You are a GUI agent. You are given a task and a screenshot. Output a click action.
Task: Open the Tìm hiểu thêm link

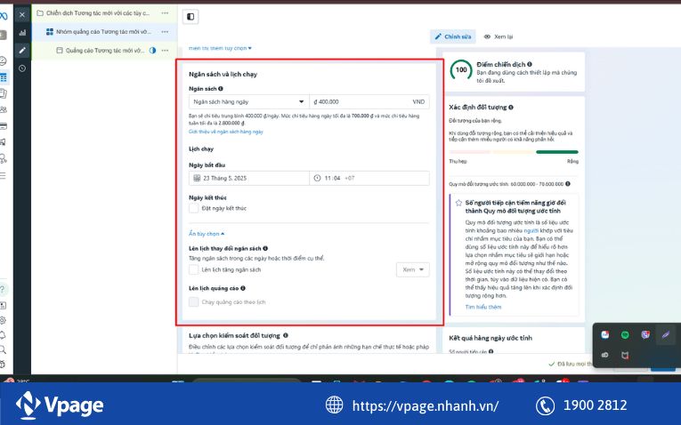click(x=483, y=307)
